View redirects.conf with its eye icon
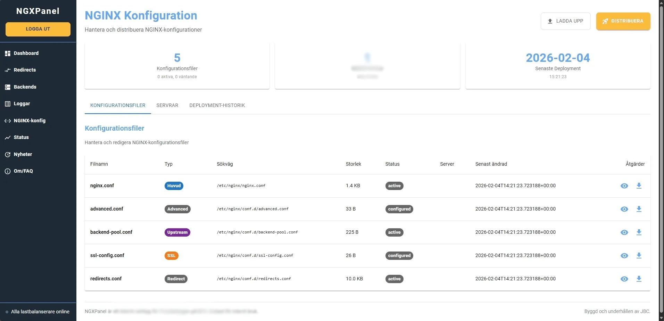 [624, 279]
